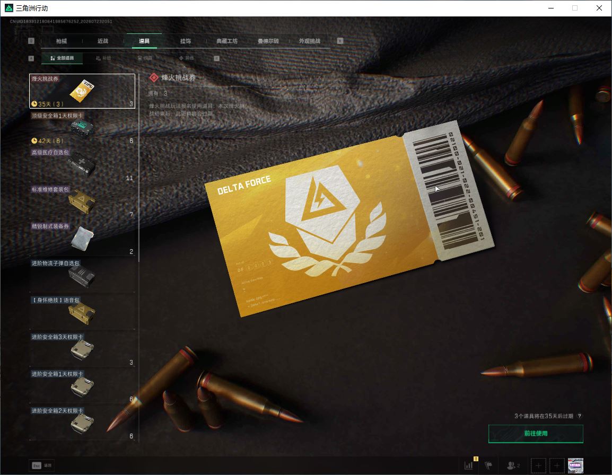Viewport: 612px width, 475px height.
Task: Open the player avatar thumbnail
Action: (575, 465)
